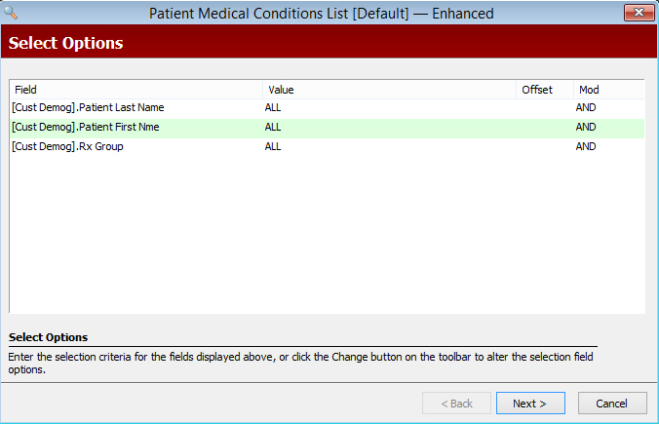Click the Back button
The height and width of the screenshot is (424, 659).
[455, 404]
